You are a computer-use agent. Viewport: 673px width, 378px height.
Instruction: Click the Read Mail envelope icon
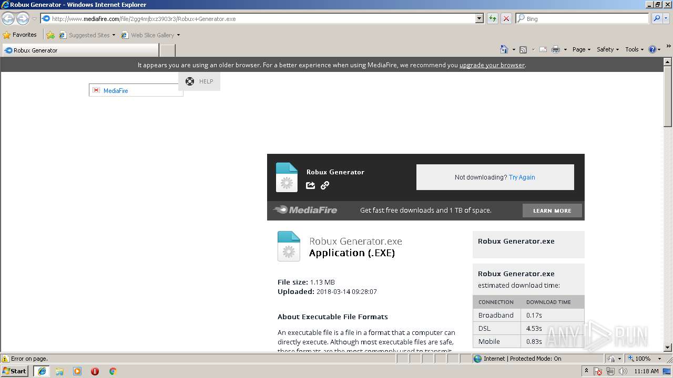tap(543, 49)
